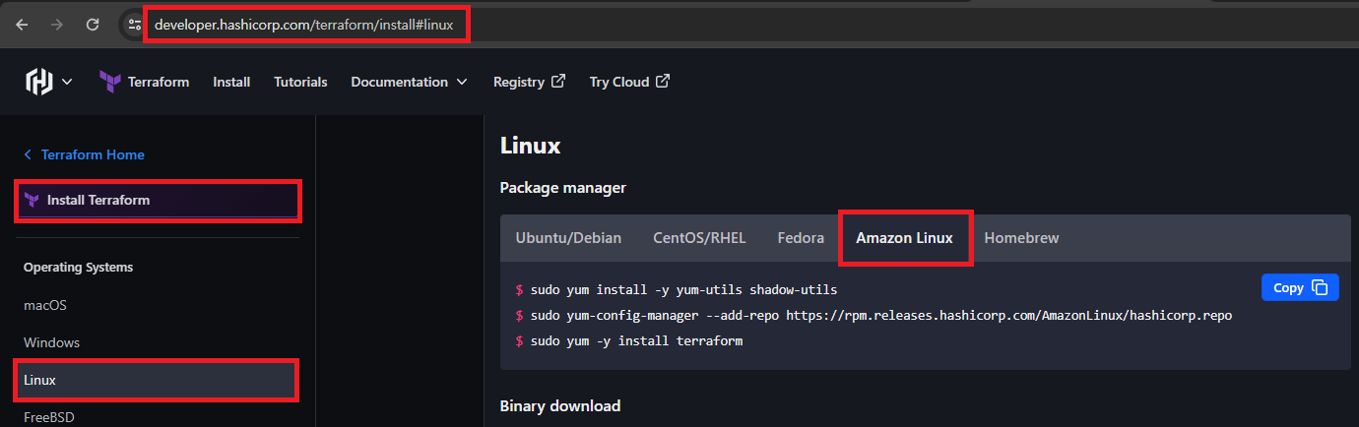Click the 'sudo yum install -y yum-utils' command line

[677, 289]
